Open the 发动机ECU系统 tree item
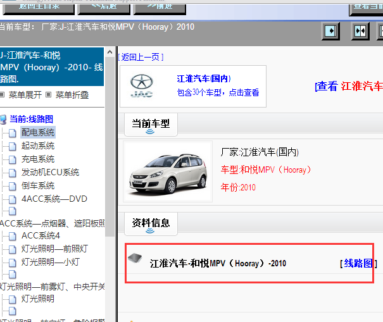This screenshot has width=383, height=322. pos(50,172)
